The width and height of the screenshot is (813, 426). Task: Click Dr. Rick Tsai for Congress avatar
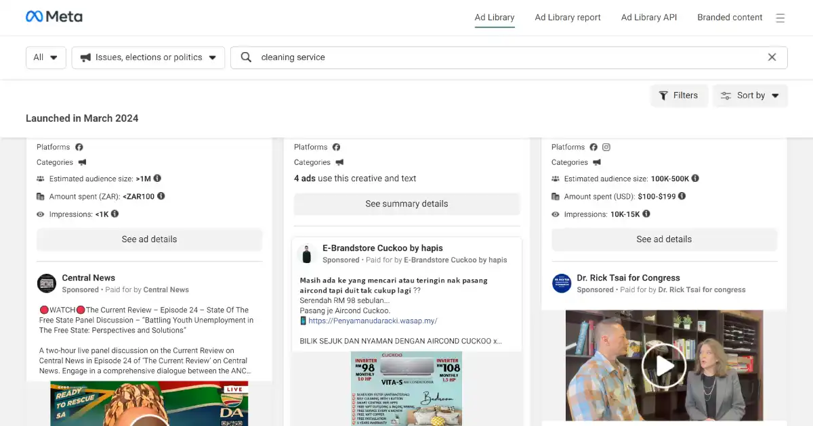coord(562,283)
